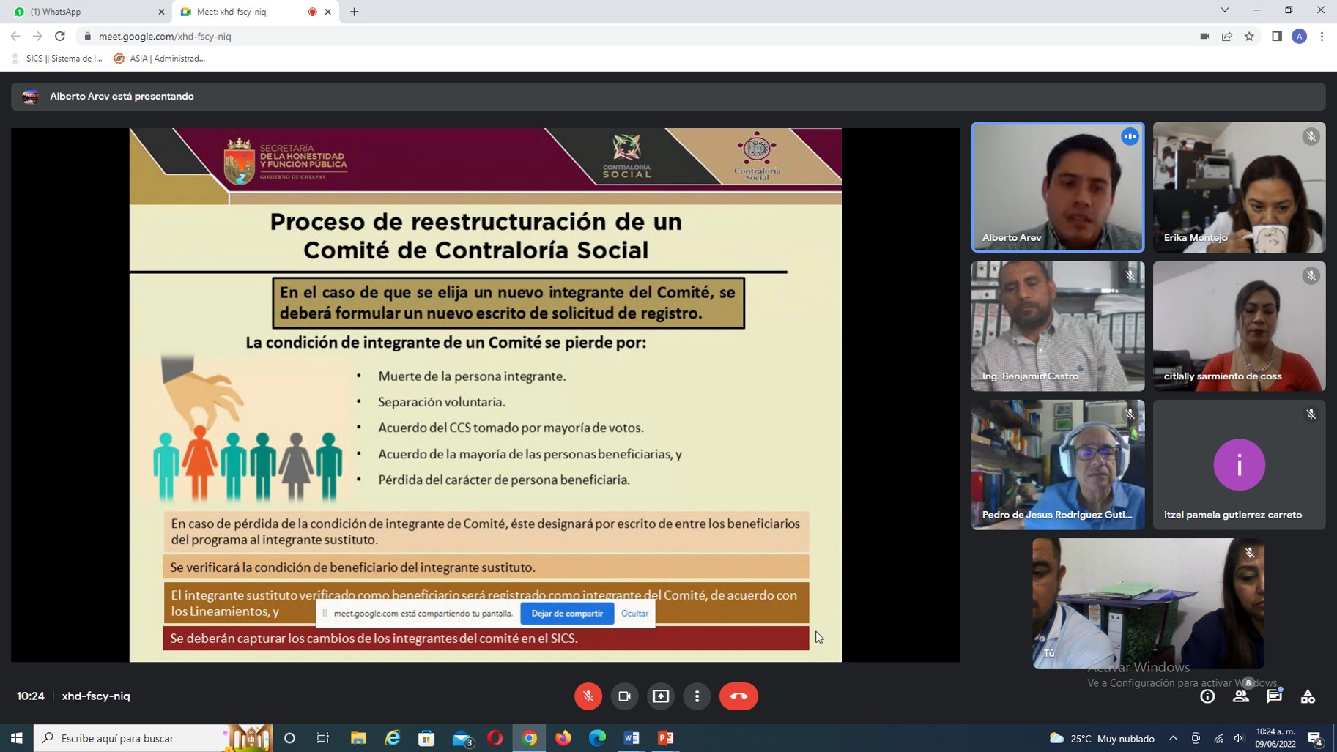Expand the Chrome tab search chevron
Screen dimensions: 1337x752
pyautogui.click(x=1224, y=10)
